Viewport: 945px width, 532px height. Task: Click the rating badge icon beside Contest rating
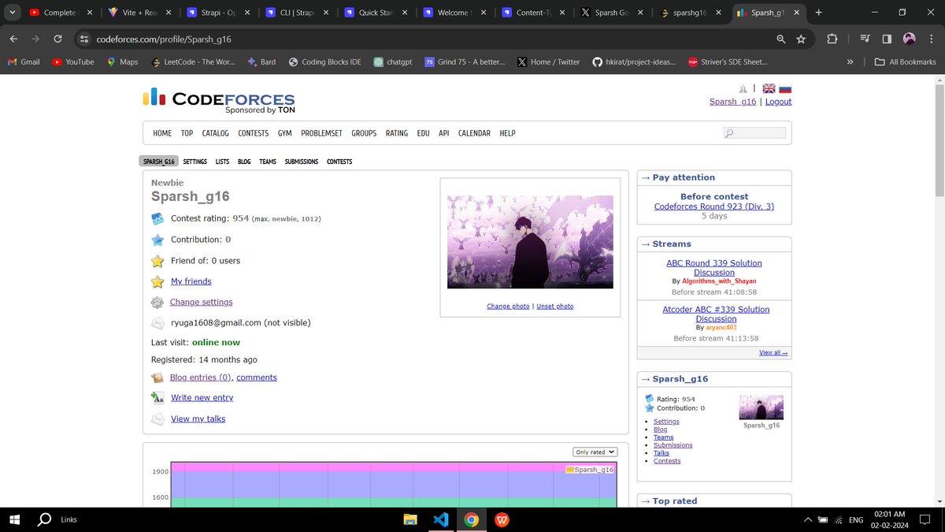pos(157,218)
